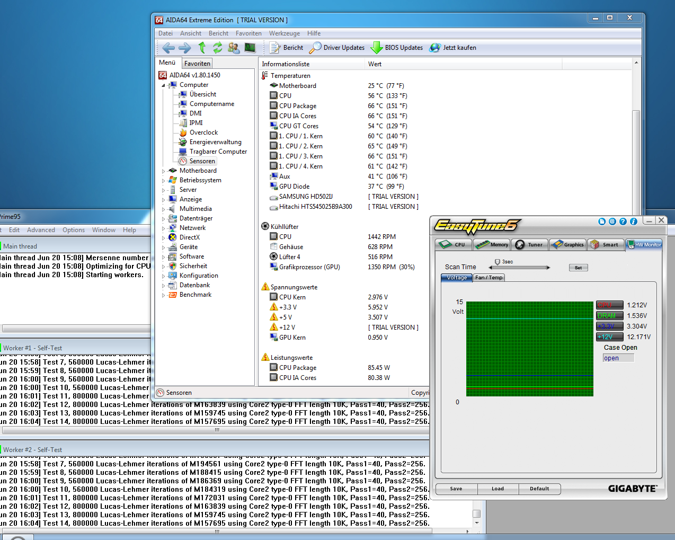Expand the Software tree node
The width and height of the screenshot is (675, 540).
click(163, 257)
